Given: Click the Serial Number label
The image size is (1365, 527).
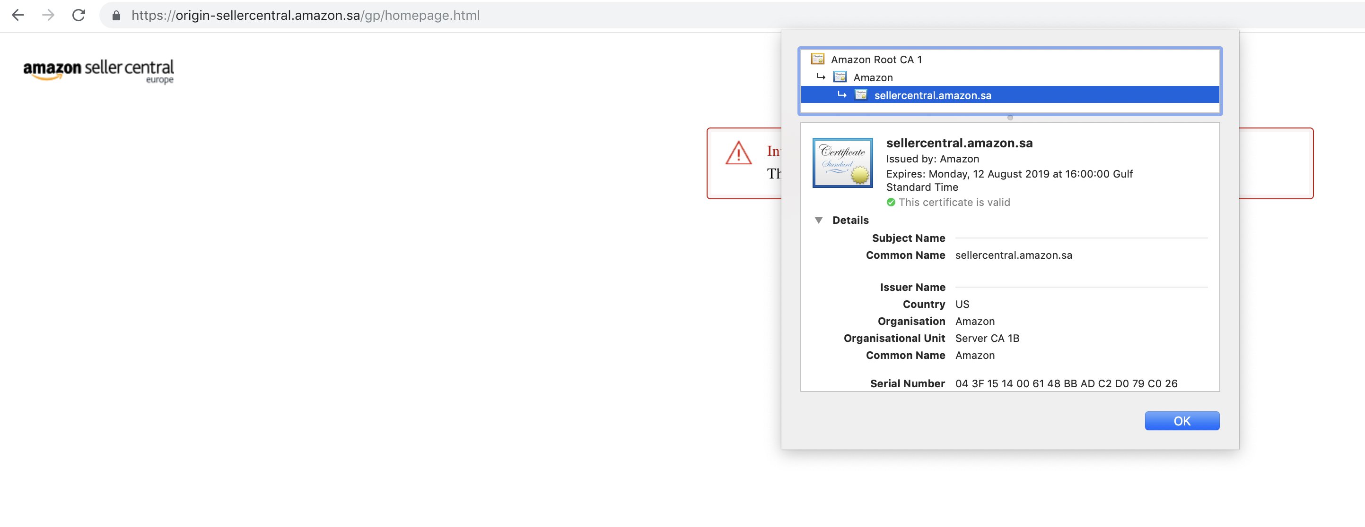Looking at the screenshot, I should point(908,383).
